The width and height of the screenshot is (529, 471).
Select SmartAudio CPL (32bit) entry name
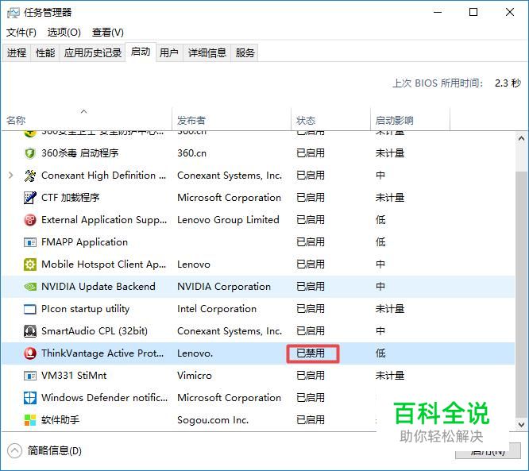95,331
